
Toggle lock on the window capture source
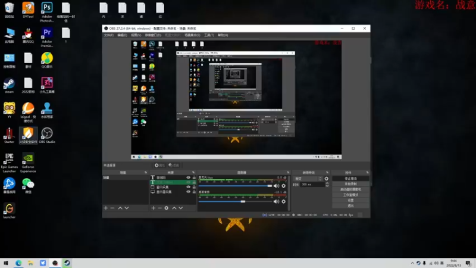point(194,187)
